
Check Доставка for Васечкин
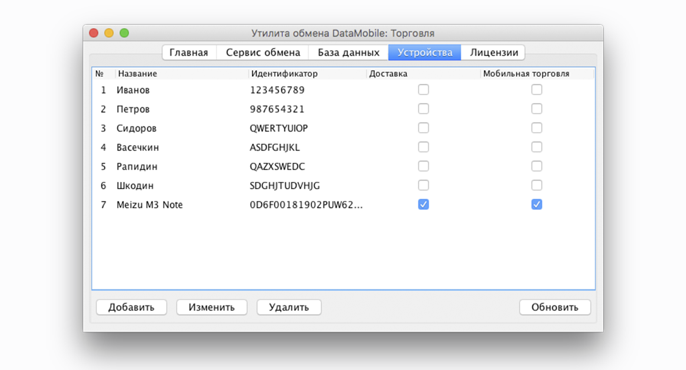[423, 147]
